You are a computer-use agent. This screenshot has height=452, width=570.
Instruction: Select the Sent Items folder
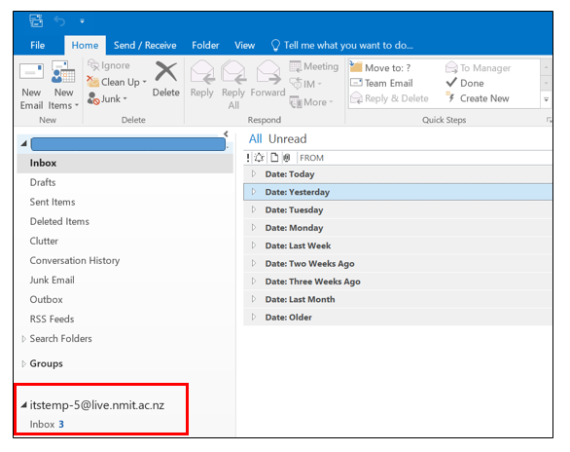coord(53,202)
